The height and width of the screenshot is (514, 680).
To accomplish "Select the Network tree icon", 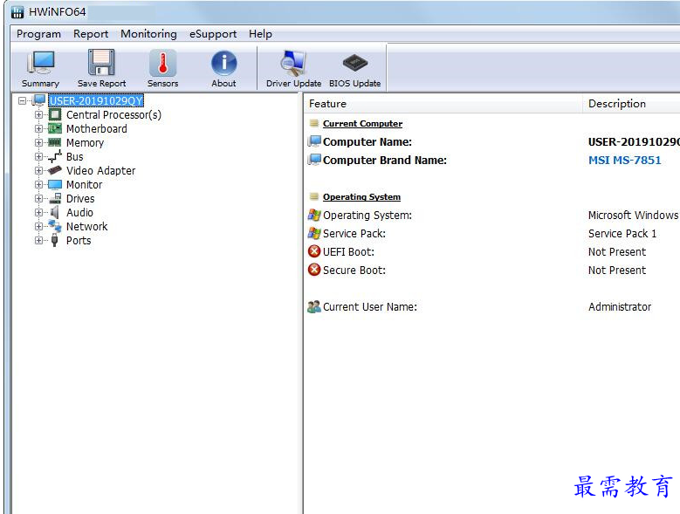I will [x=55, y=226].
